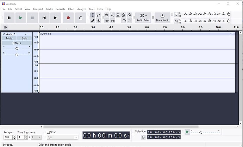Open selection settings gear icon
This screenshot has height=147, width=243.
pos(143,137)
